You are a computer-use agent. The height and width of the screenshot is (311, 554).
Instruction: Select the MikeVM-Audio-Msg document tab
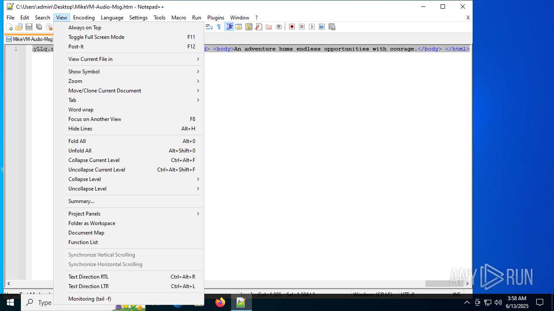(29, 39)
